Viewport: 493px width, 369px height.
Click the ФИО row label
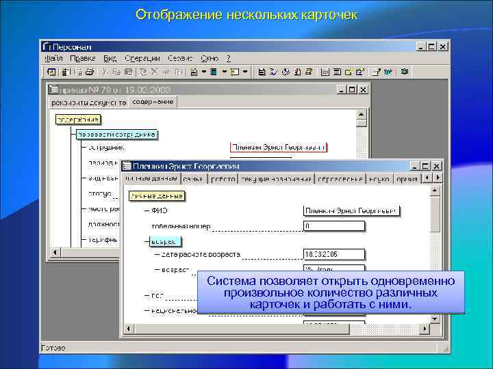[x=159, y=210]
